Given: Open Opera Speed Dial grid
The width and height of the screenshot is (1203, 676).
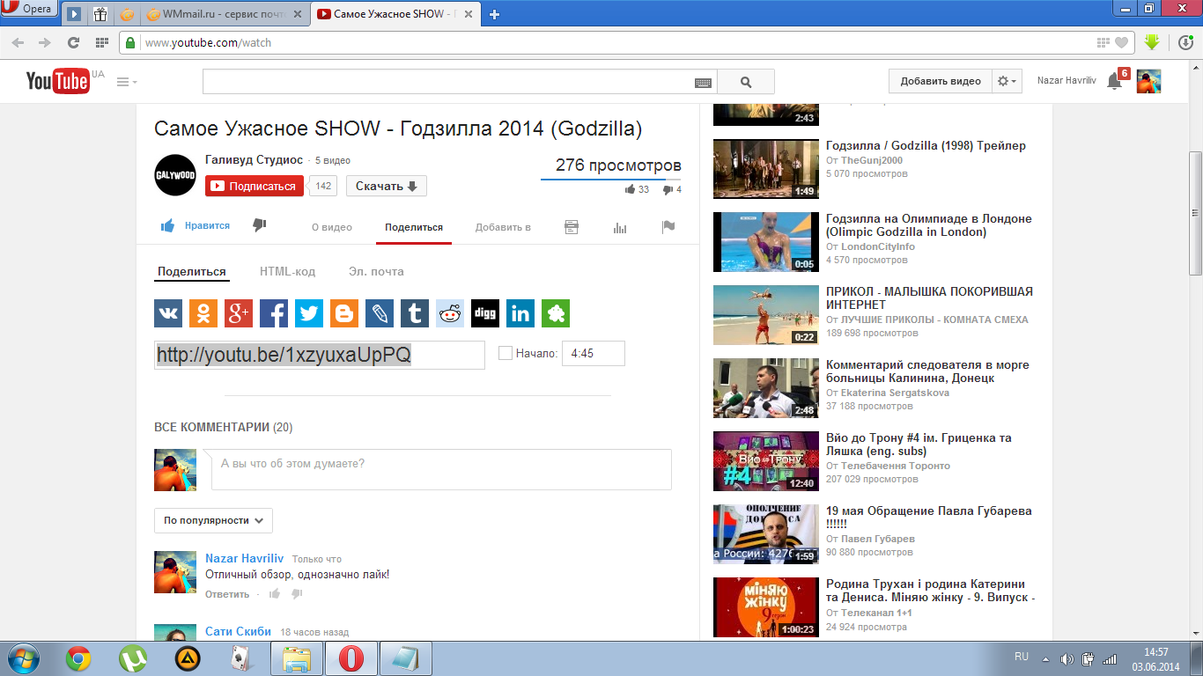Looking at the screenshot, I should (x=102, y=42).
